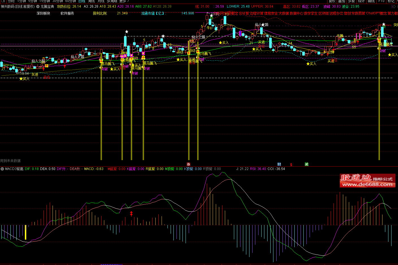This screenshot has height=265, width=398.
Task: Click the 复权 adjustment button
Action: [332, 1]
